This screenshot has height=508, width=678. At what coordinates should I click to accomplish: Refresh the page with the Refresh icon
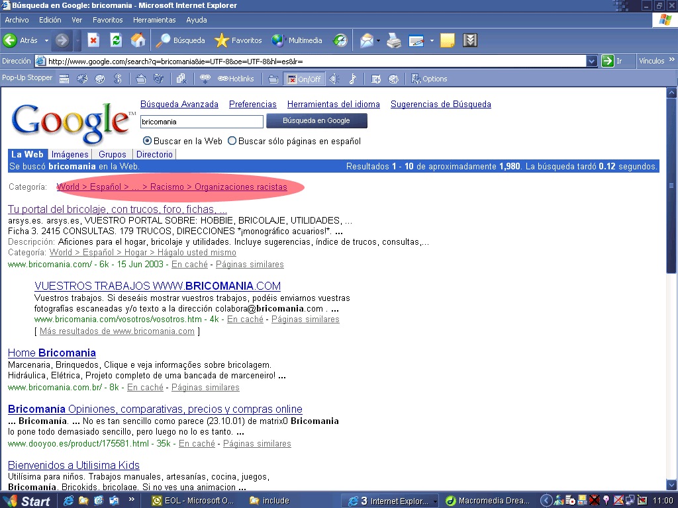point(116,40)
